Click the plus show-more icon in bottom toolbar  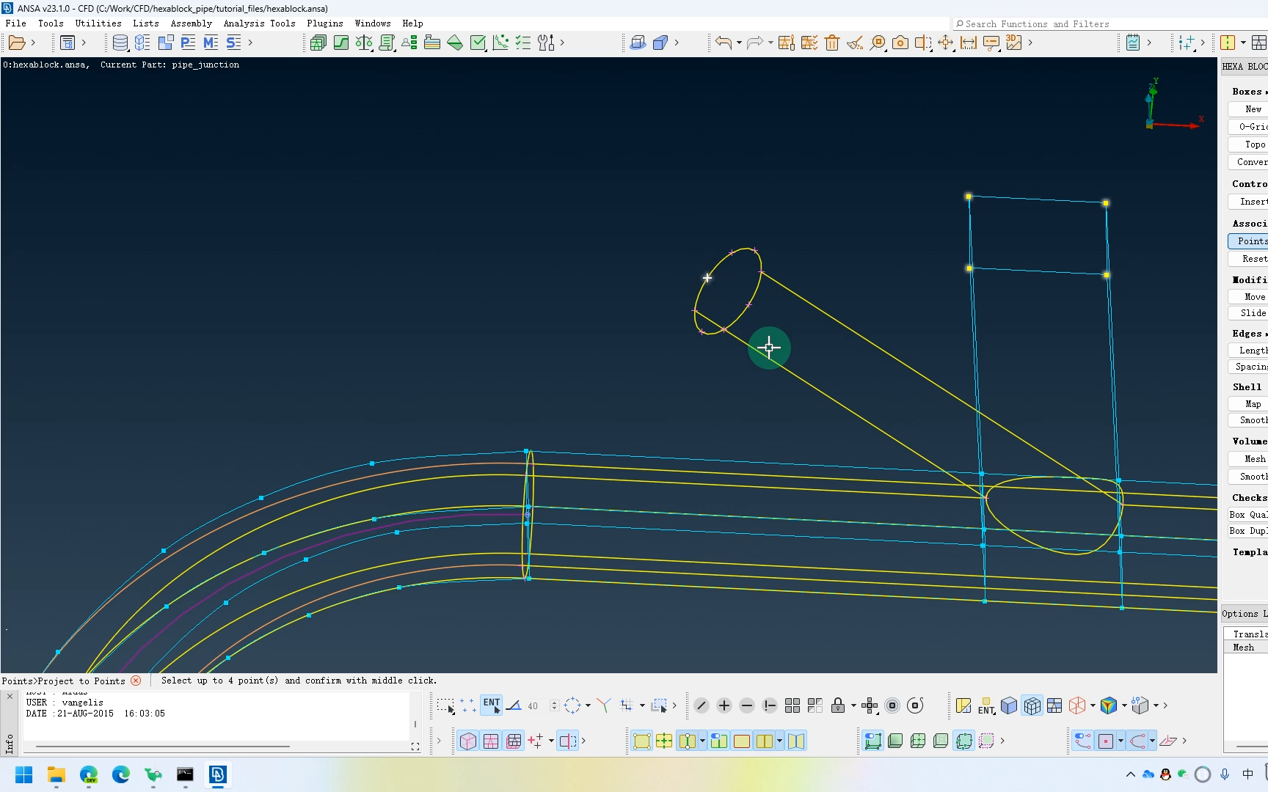724,705
